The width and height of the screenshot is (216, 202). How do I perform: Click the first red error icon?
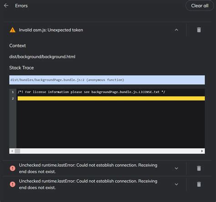pyautogui.click(x=12, y=168)
